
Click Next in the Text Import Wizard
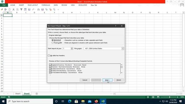pos(107,80)
